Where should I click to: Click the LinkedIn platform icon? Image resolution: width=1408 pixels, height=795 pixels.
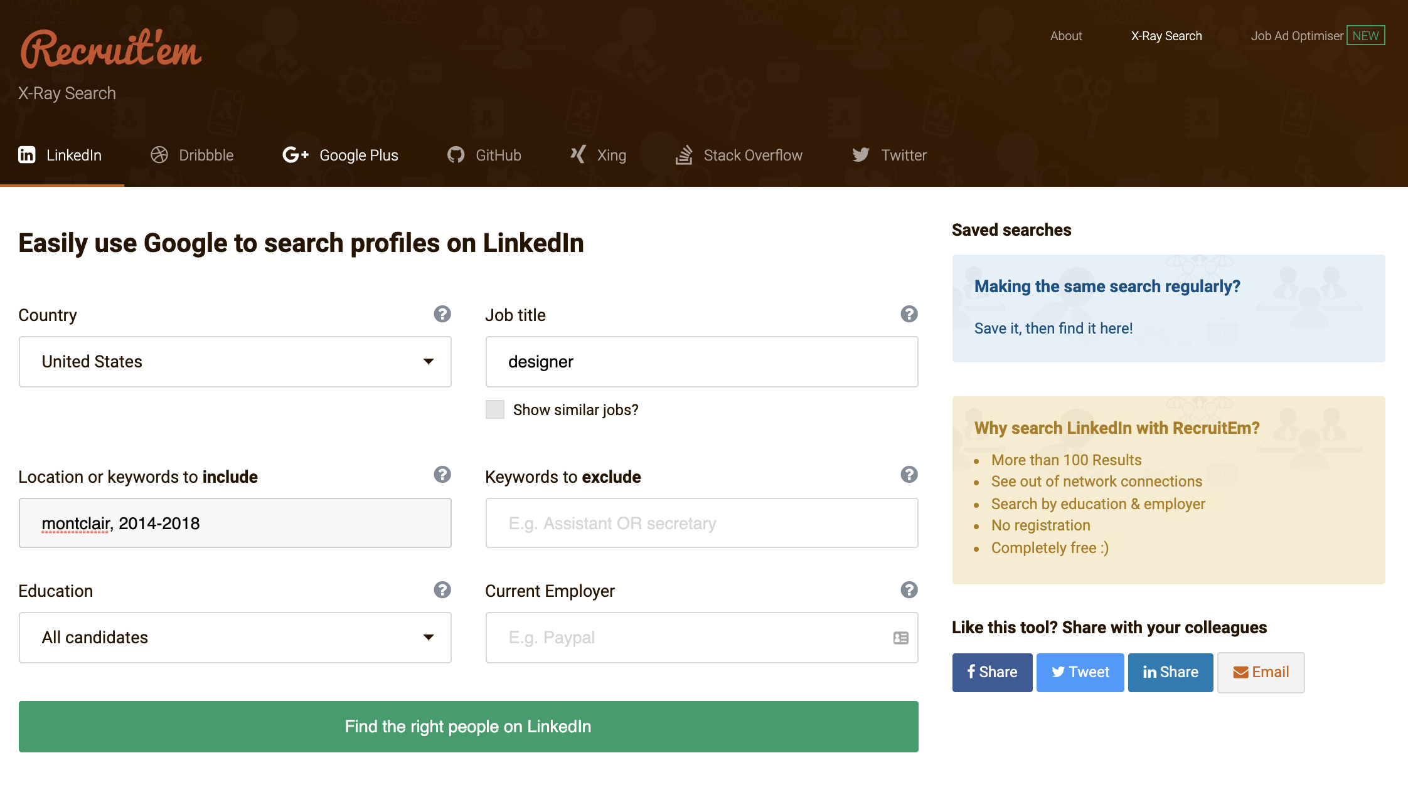coord(27,154)
